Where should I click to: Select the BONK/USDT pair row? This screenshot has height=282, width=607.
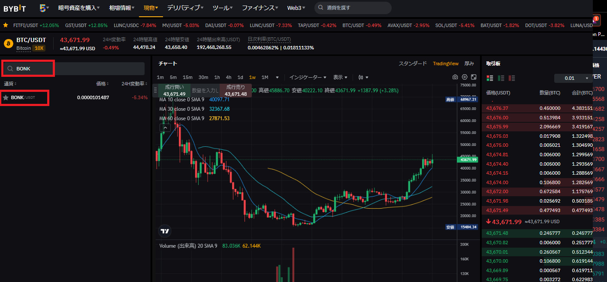(75, 97)
